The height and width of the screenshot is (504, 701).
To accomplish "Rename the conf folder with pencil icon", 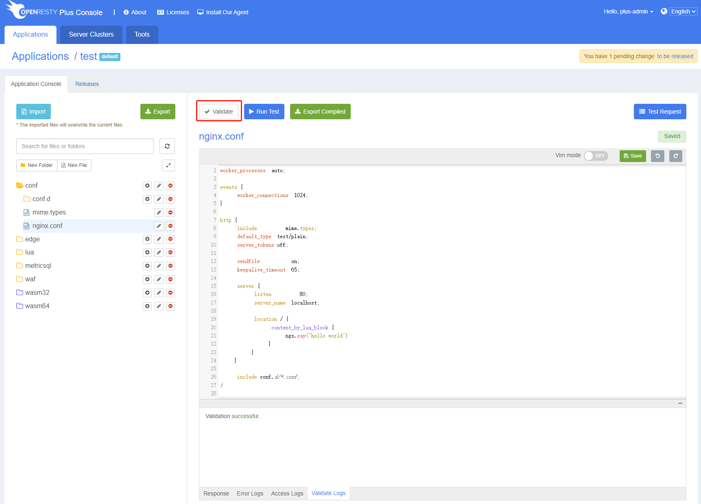I will click(x=159, y=186).
